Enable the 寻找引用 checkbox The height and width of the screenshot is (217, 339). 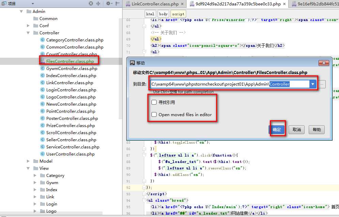[154, 102]
